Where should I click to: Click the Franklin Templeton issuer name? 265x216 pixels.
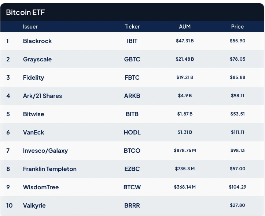point(50,169)
